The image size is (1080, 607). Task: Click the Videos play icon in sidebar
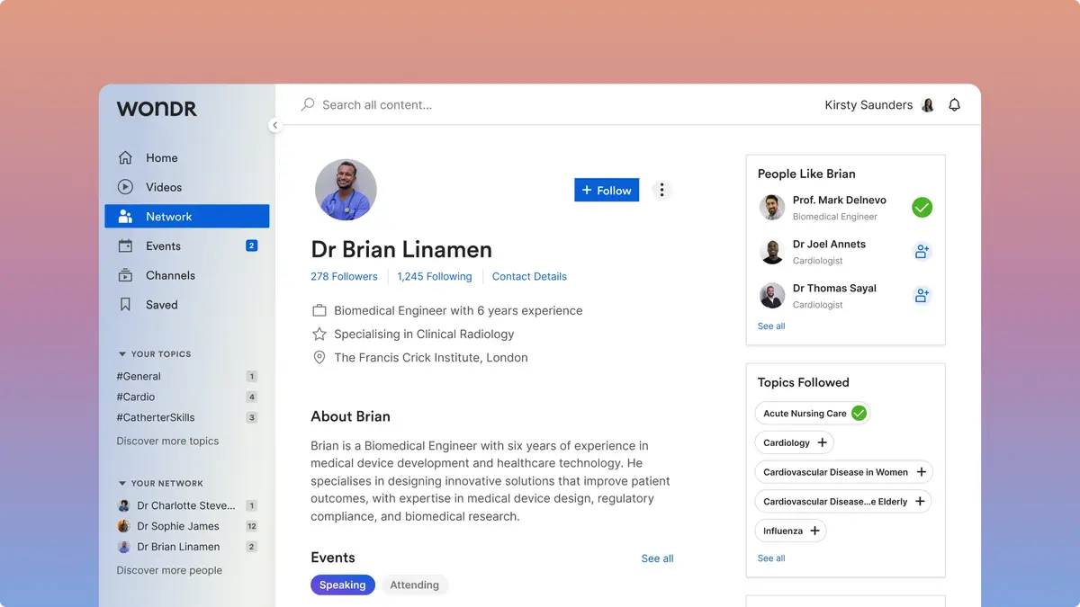click(x=125, y=187)
